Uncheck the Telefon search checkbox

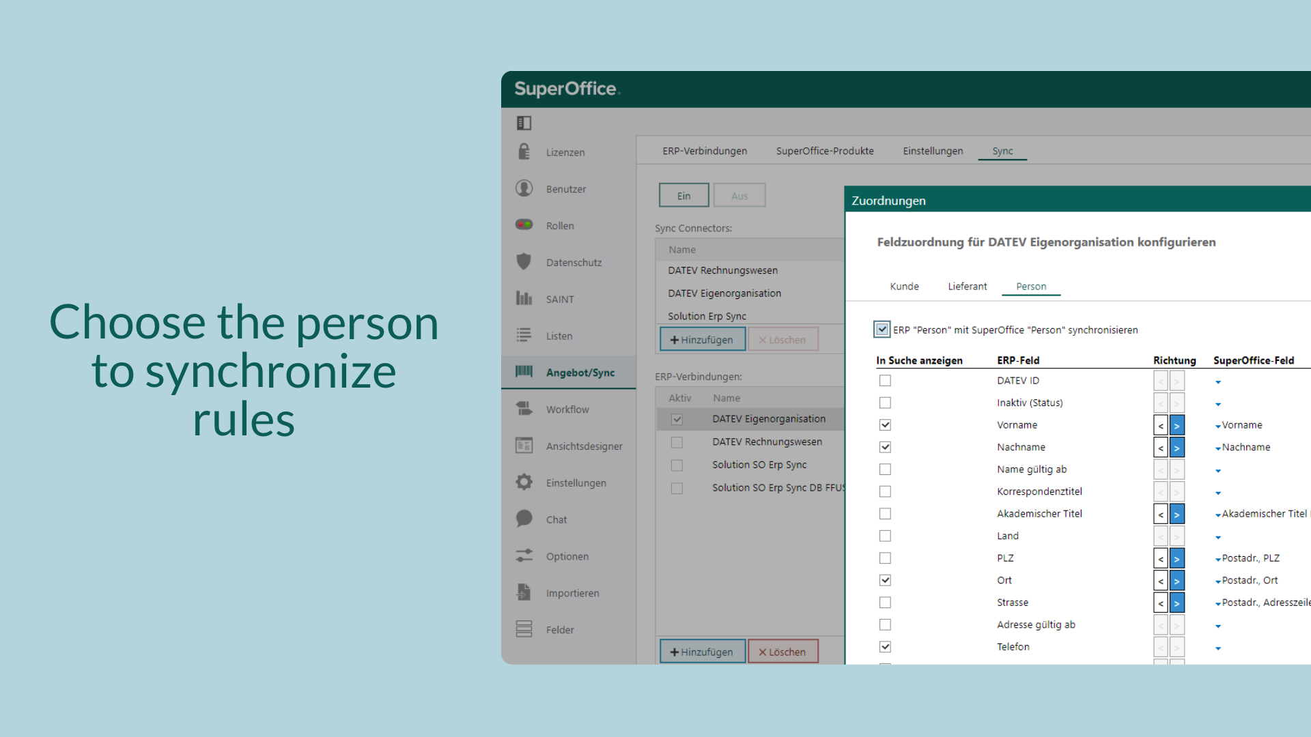click(x=885, y=647)
